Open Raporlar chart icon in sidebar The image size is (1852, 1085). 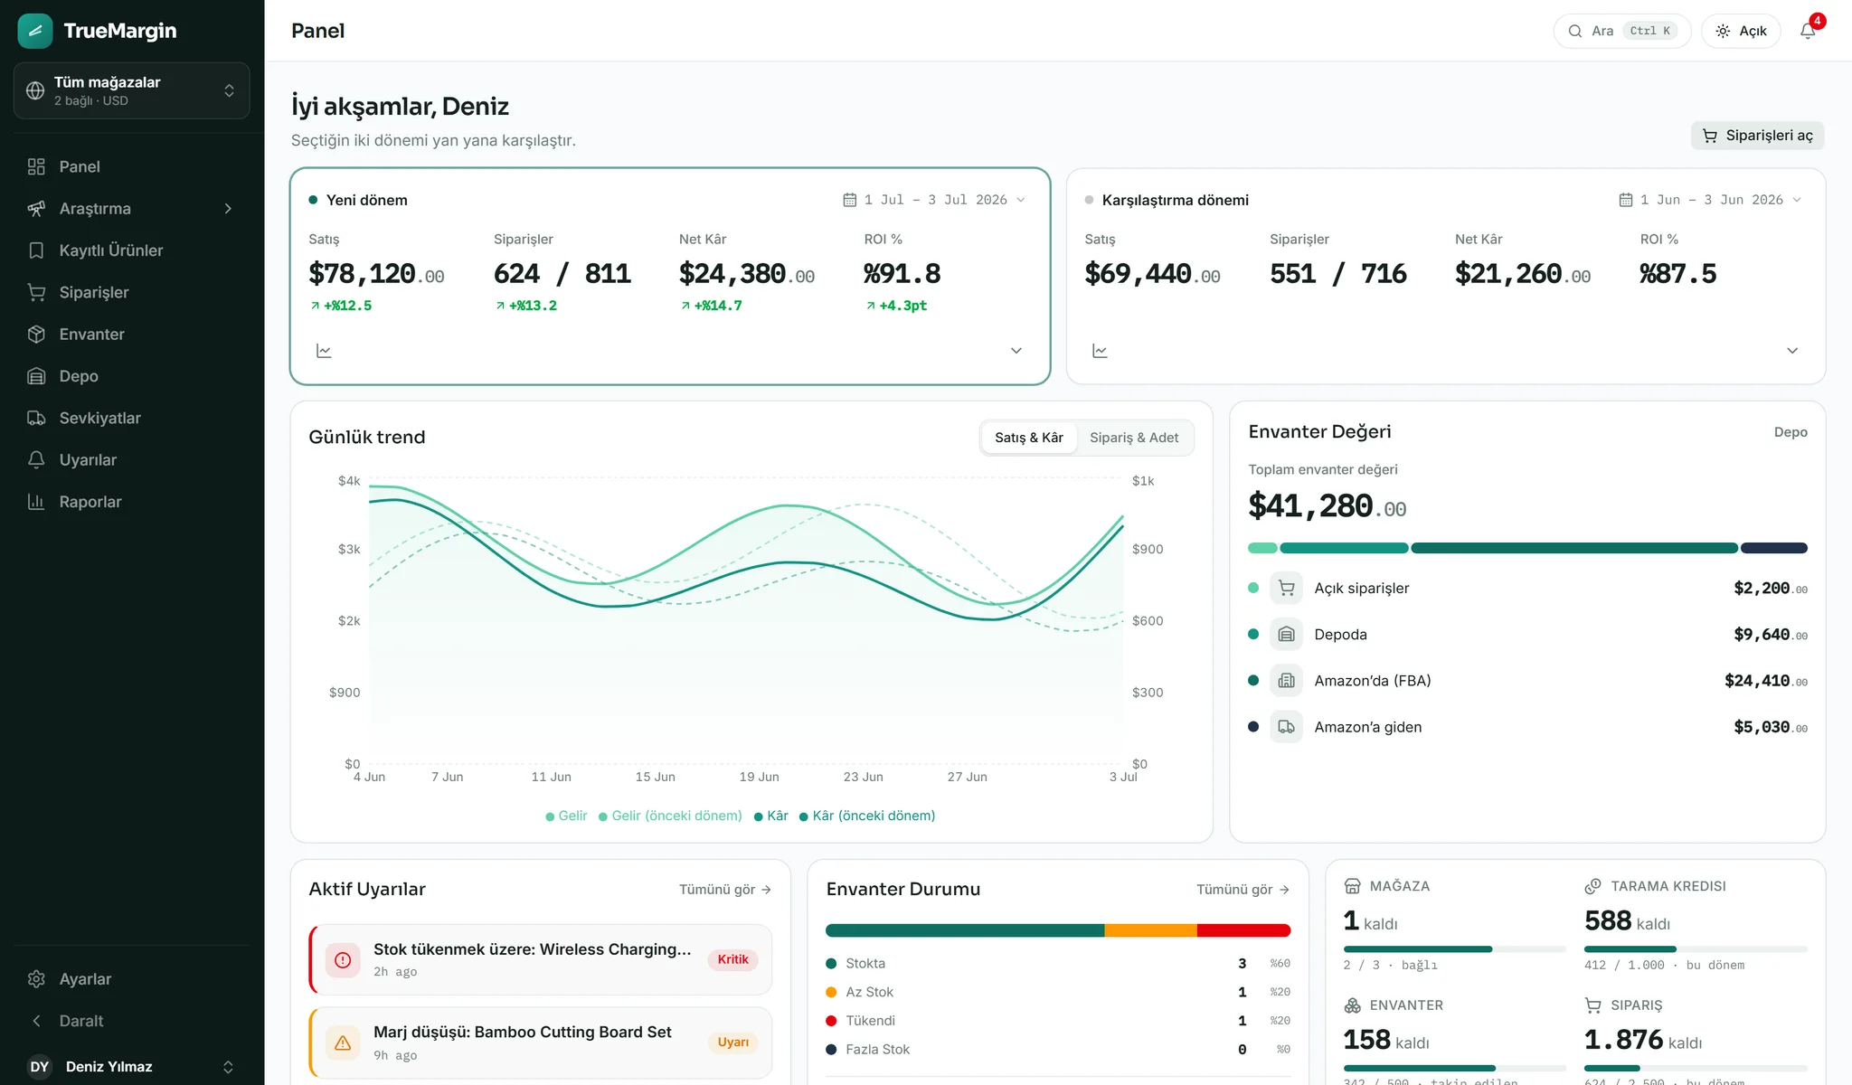click(36, 502)
